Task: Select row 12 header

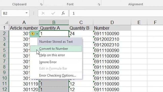Action: [x=4, y=89]
